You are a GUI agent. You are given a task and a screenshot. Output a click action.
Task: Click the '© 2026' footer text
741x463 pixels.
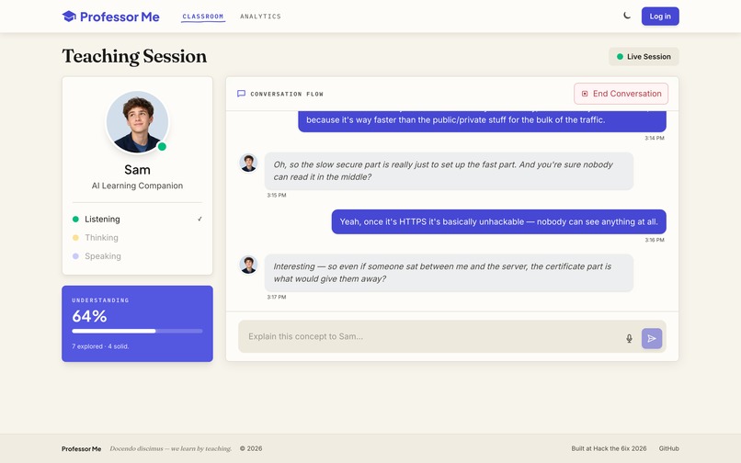pos(251,448)
